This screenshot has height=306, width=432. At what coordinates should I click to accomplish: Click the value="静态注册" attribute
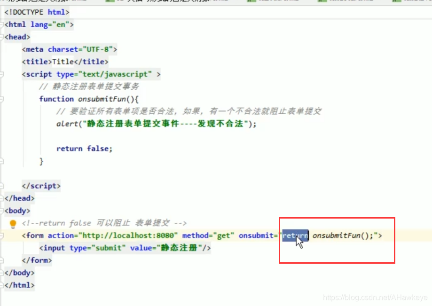[166, 248]
